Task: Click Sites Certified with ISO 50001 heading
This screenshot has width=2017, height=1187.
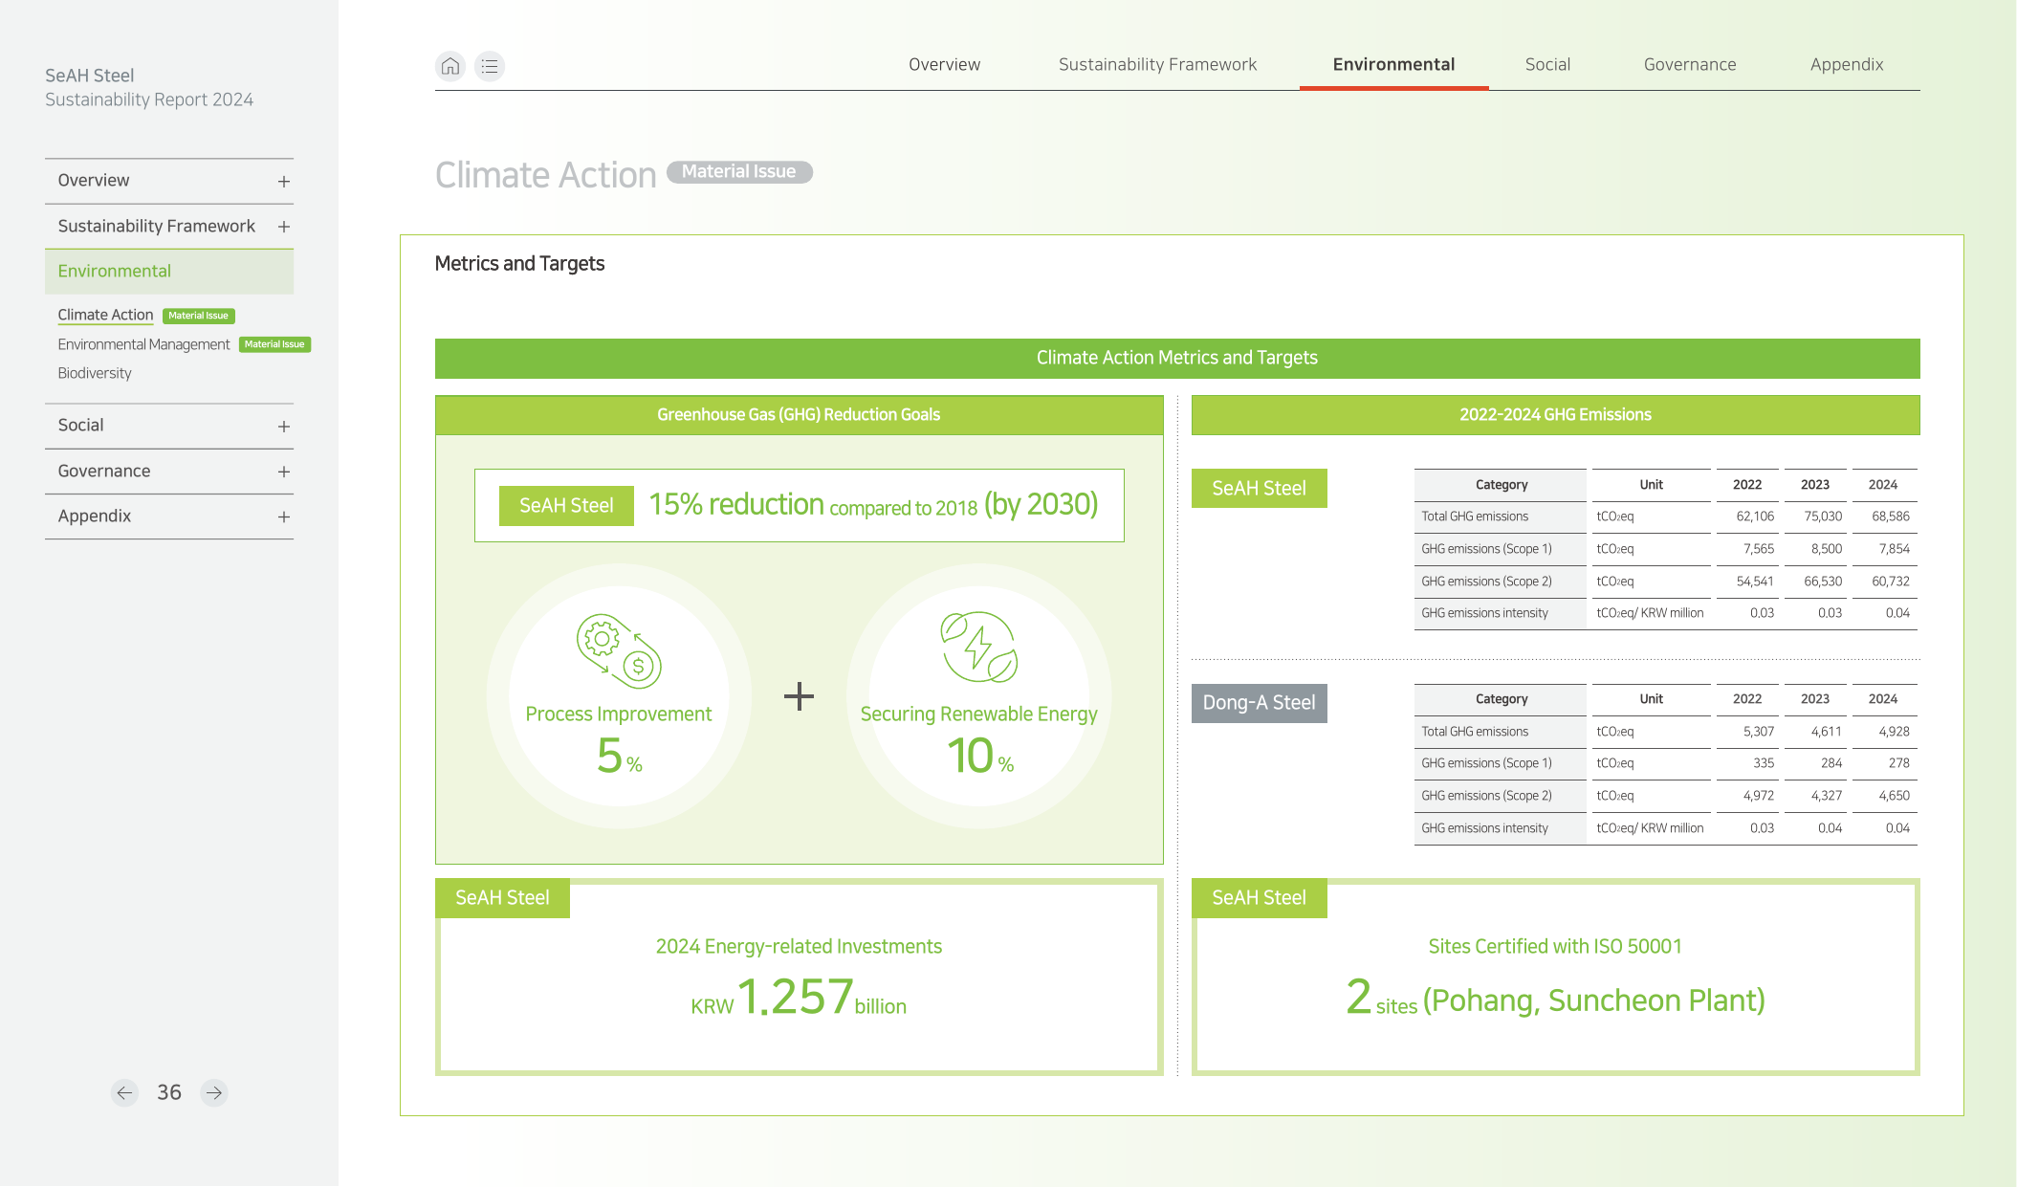Action: click(x=1555, y=946)
